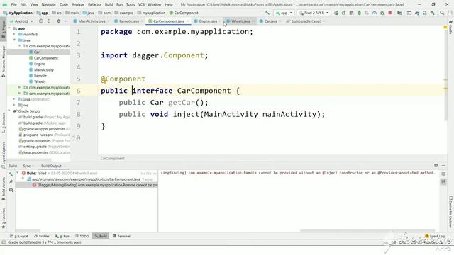Open the Project panel gear settings
This screenshot has width=454, height=255.
coord(58,21)
